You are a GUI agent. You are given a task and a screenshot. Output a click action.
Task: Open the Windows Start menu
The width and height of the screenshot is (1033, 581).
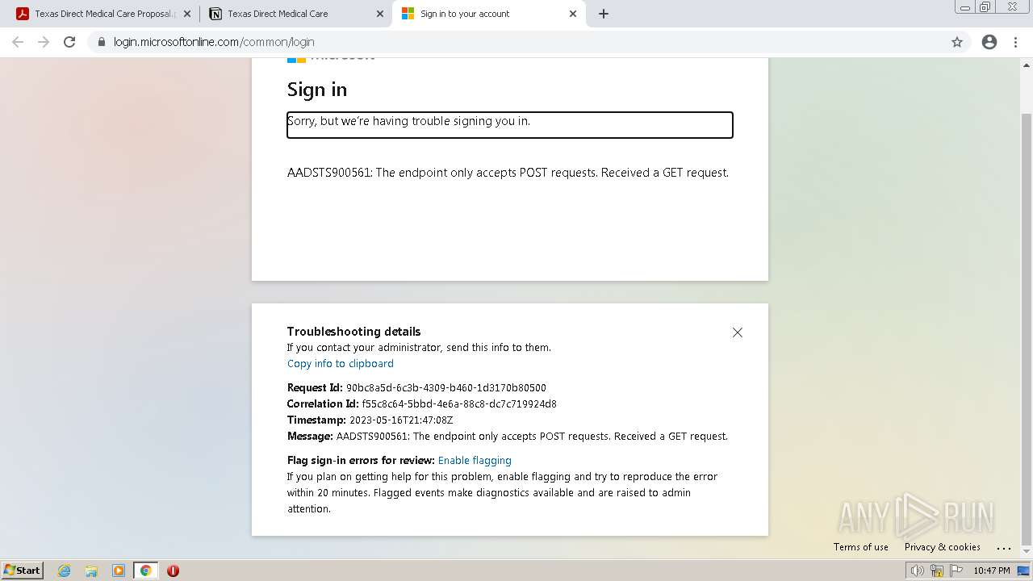(23, 571)
